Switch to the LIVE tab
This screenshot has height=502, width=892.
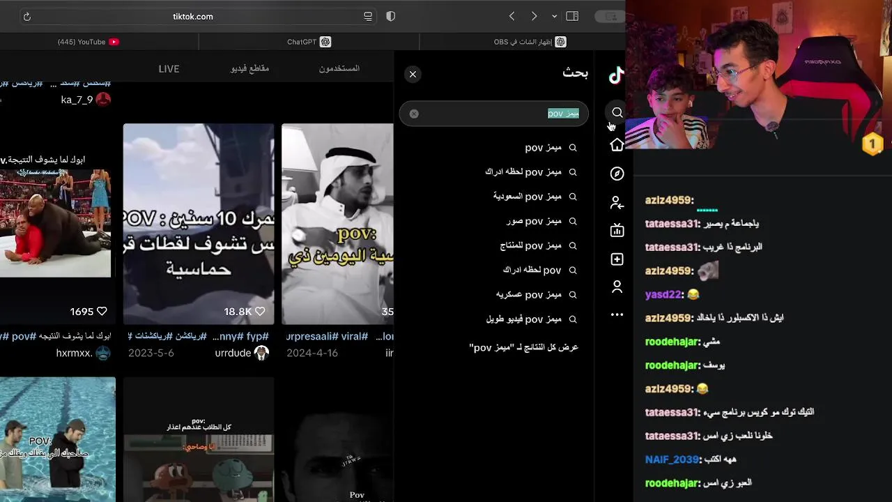[x=169, y=69]
